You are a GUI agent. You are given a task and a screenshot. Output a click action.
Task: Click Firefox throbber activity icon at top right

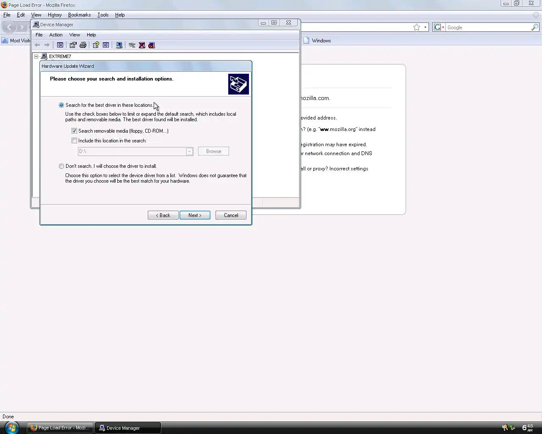536,15
